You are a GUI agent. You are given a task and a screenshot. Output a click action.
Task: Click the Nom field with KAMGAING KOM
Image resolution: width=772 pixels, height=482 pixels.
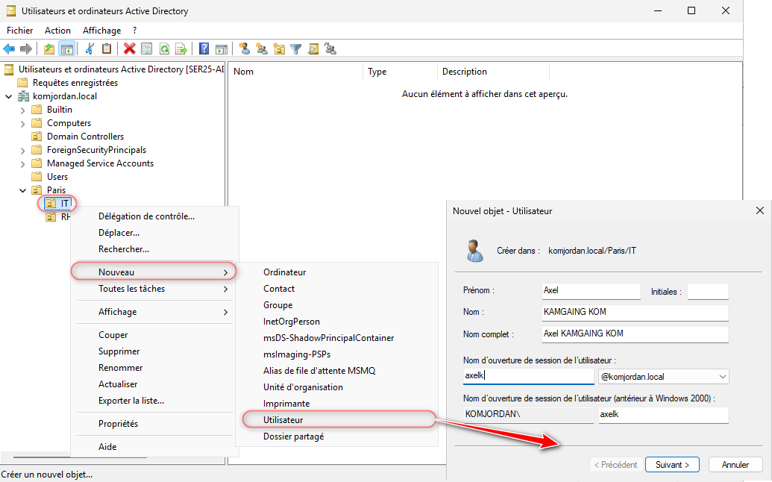[x=635, y=312]
